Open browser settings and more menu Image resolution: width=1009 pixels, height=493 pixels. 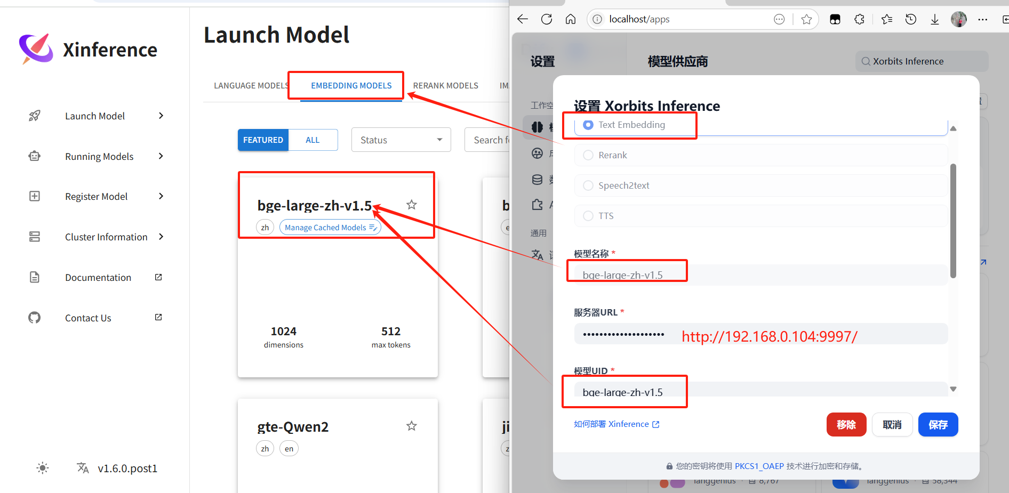(983, 19)
